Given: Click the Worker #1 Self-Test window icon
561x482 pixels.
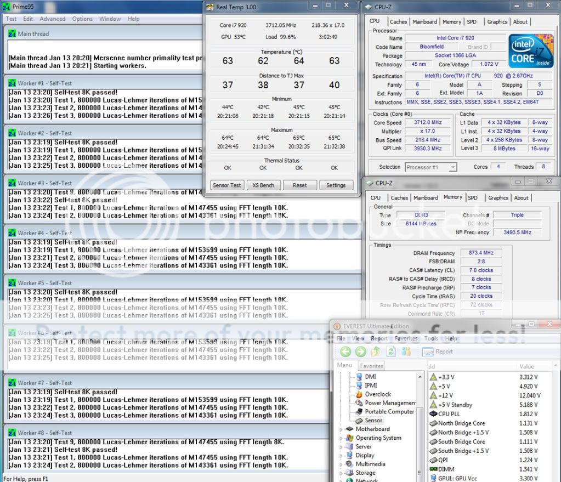Looking at the screenshot, I should pos(12,83).
